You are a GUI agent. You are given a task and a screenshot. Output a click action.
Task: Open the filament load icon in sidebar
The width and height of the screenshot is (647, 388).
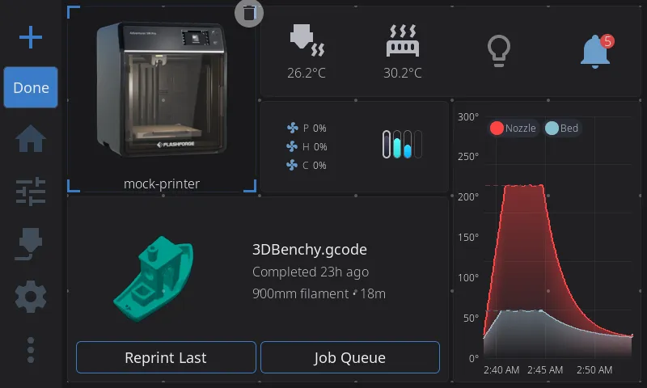click(29, 244)
